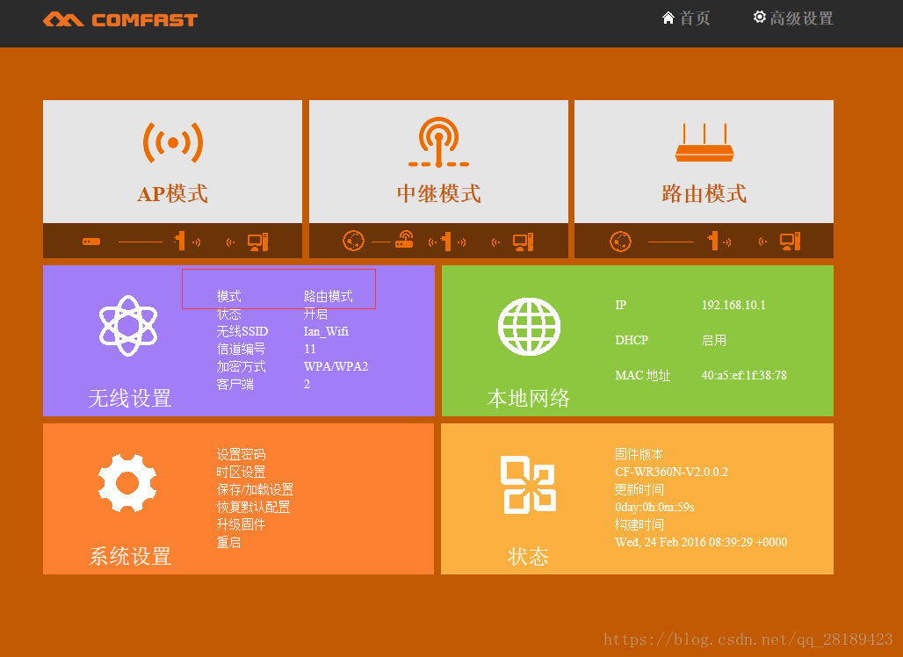Click the COMFAST logo
The image size is (903, 657).
click(120, 19)
